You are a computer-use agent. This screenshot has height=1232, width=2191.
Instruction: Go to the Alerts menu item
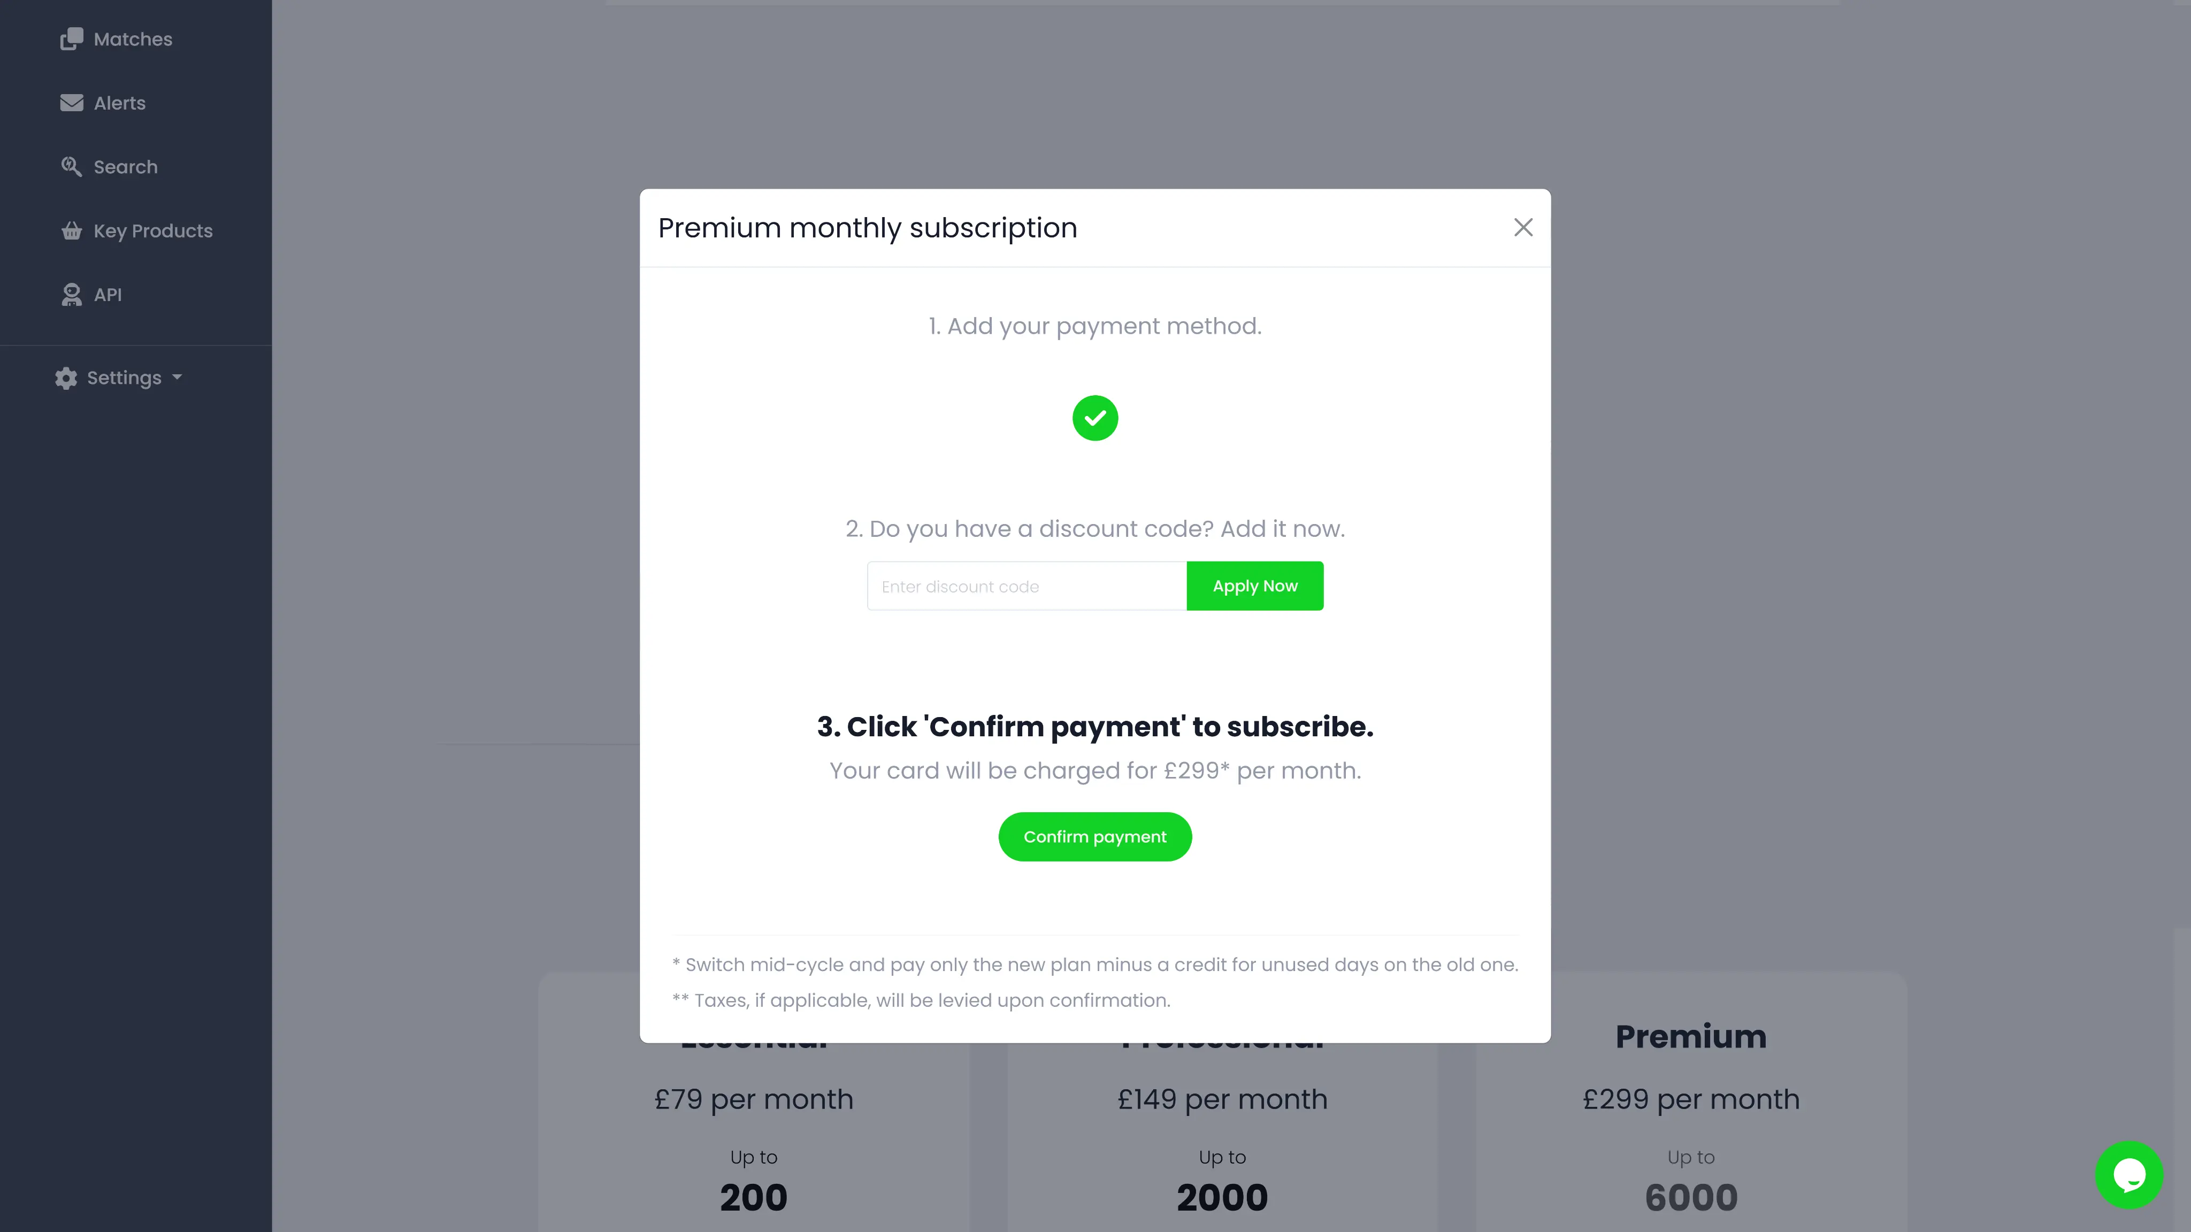click(119, 103)
